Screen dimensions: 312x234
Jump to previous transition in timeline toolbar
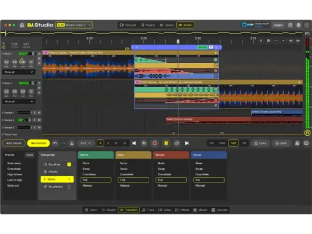click(291, 41)
